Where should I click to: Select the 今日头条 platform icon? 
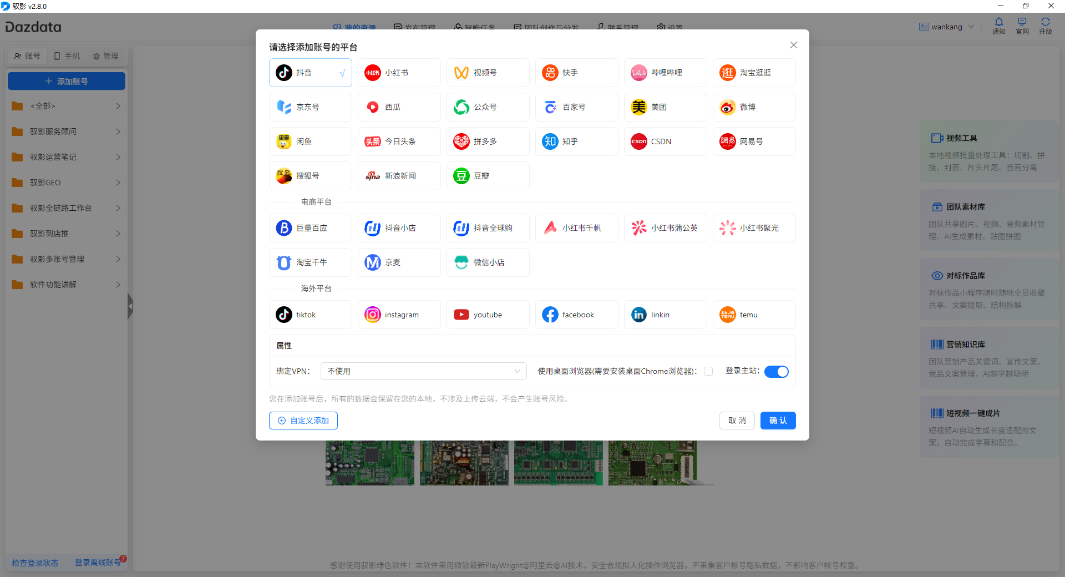coord(373,141)
